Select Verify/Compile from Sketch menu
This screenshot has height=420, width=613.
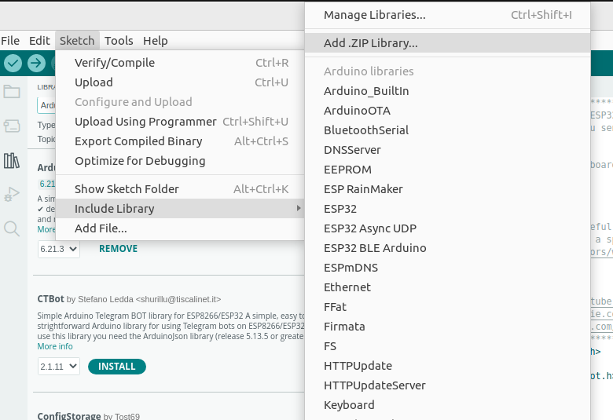click(x=180, y=63)
